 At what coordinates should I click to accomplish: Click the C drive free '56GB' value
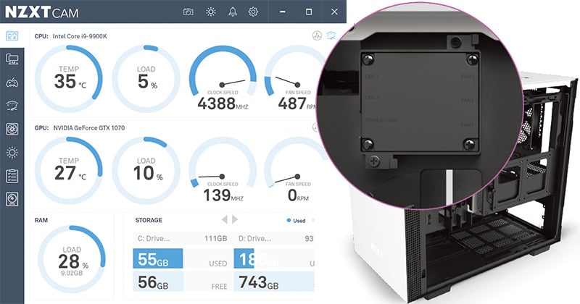pos(153,282)
